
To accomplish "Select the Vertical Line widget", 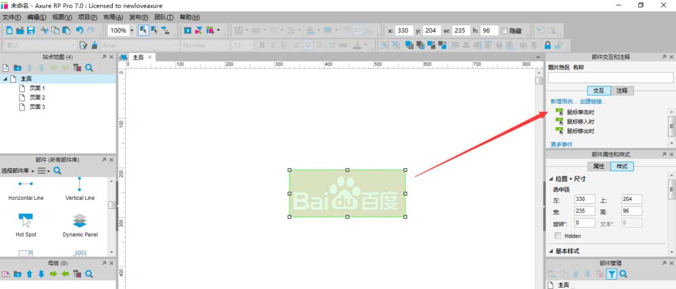I will pyautogui.click(x=80, y=188).
